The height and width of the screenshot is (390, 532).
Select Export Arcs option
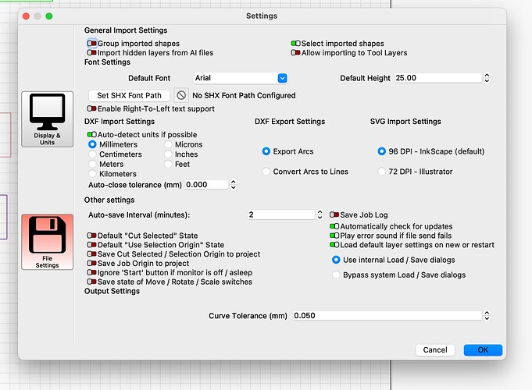pos(266,151)
